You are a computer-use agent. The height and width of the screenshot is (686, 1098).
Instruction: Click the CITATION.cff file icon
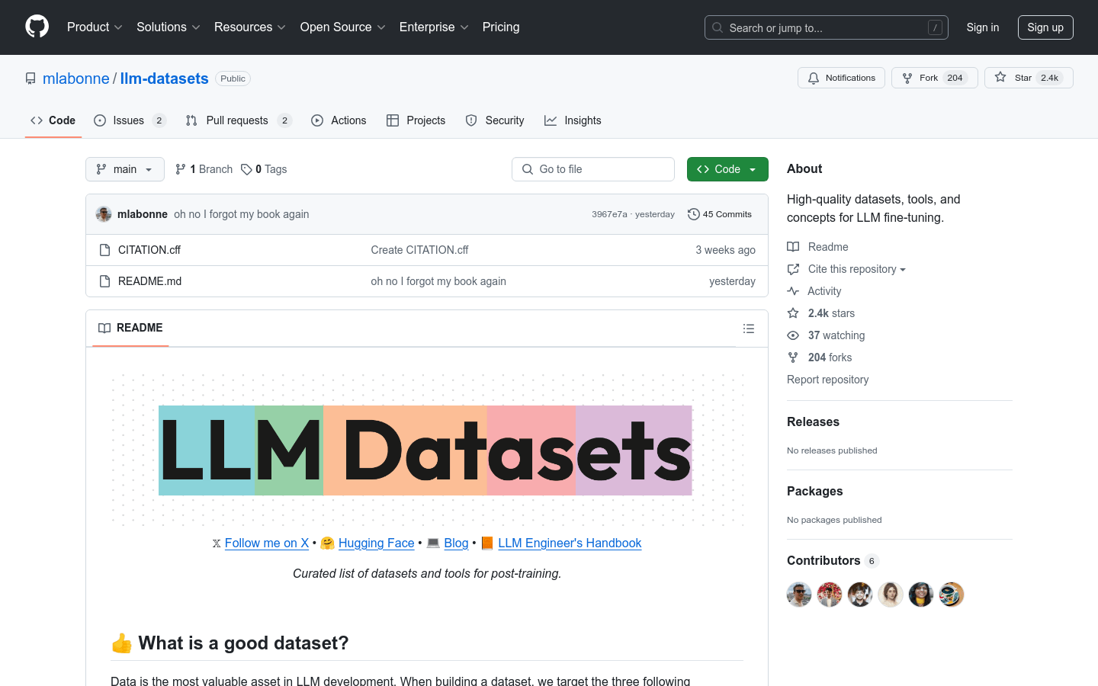coord(105,250)
